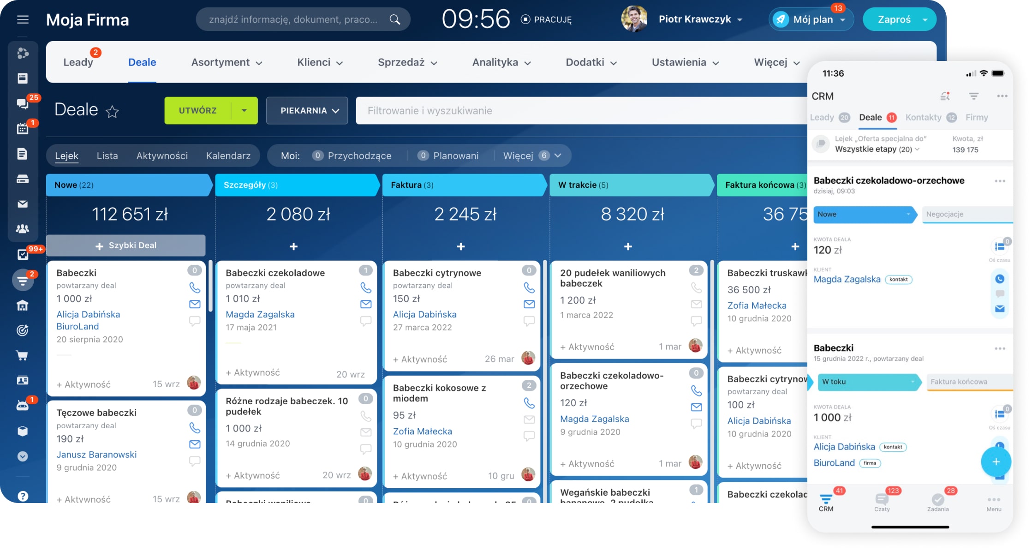Viewport: 1032px width, 551px height.
Task: Switch to the Leady tab
Action: click(78, 62)
